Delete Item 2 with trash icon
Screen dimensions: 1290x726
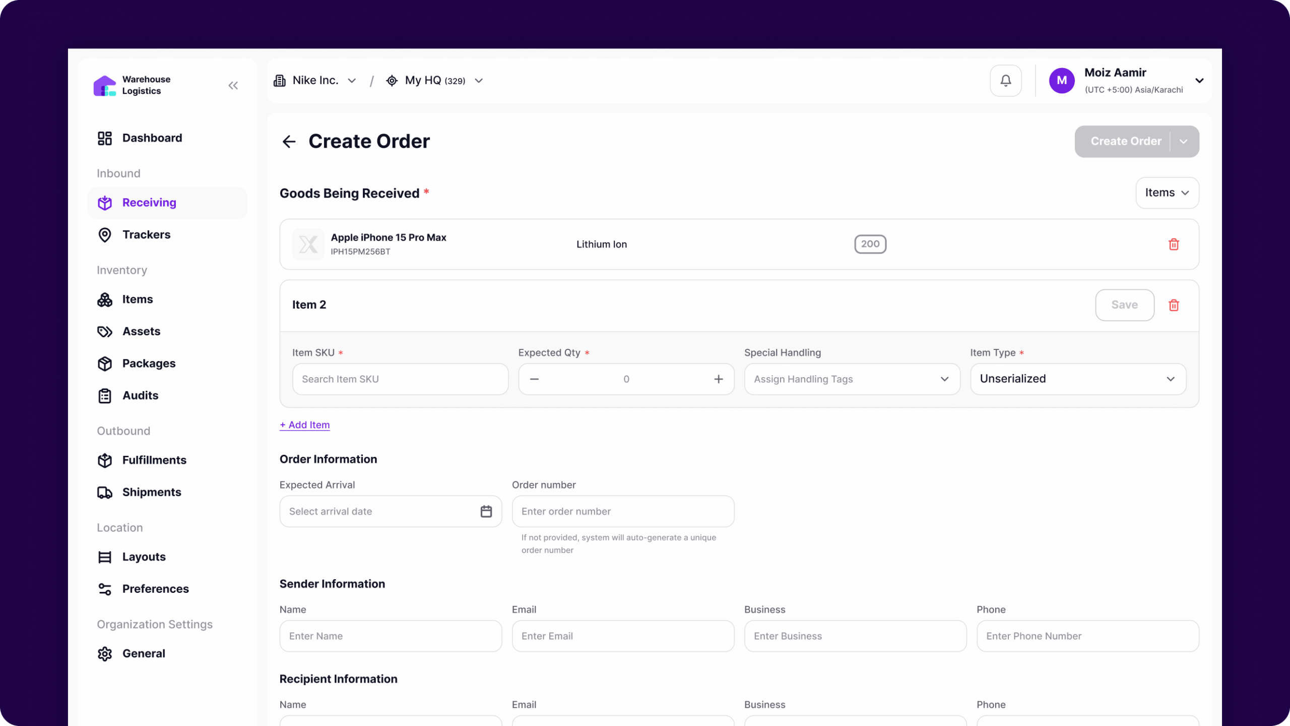click(x=1174, y=306)
